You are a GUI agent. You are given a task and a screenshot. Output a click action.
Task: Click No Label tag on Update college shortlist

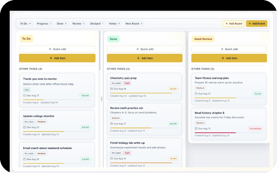tap(29, 122)
